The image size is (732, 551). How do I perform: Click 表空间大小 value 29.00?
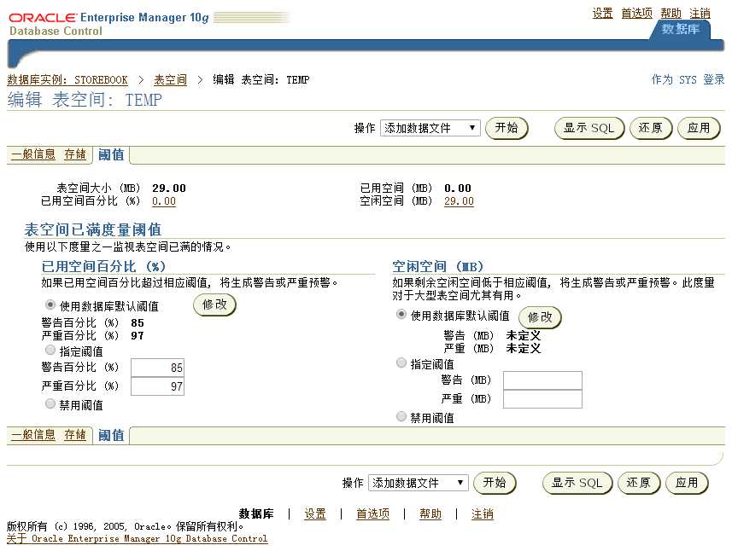[169, 188]
